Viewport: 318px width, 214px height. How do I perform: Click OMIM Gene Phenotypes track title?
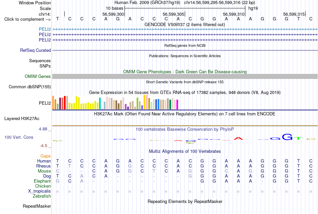(185, 72)
